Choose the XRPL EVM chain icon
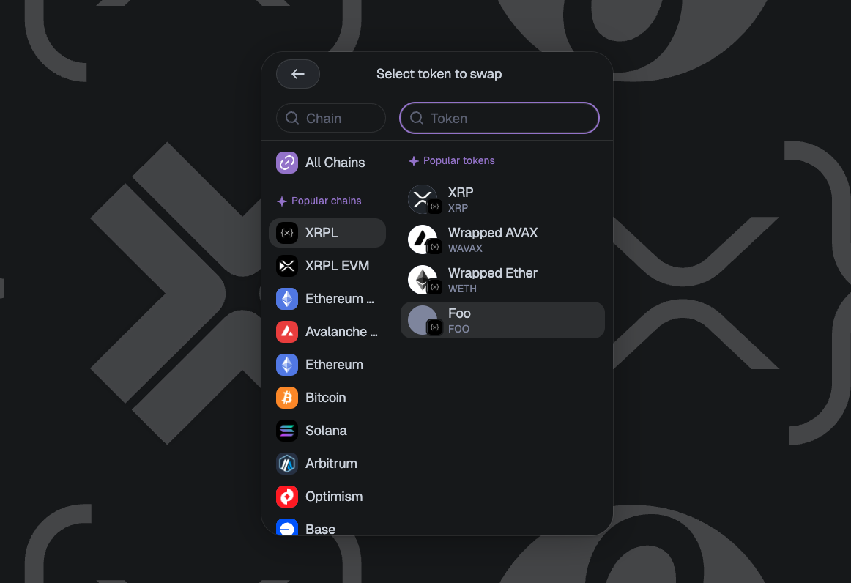The width and height of the screenshot is (851, 583). (287, 266)
